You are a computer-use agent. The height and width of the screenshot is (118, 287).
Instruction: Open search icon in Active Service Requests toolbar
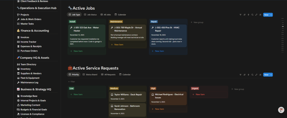(252, 75)
